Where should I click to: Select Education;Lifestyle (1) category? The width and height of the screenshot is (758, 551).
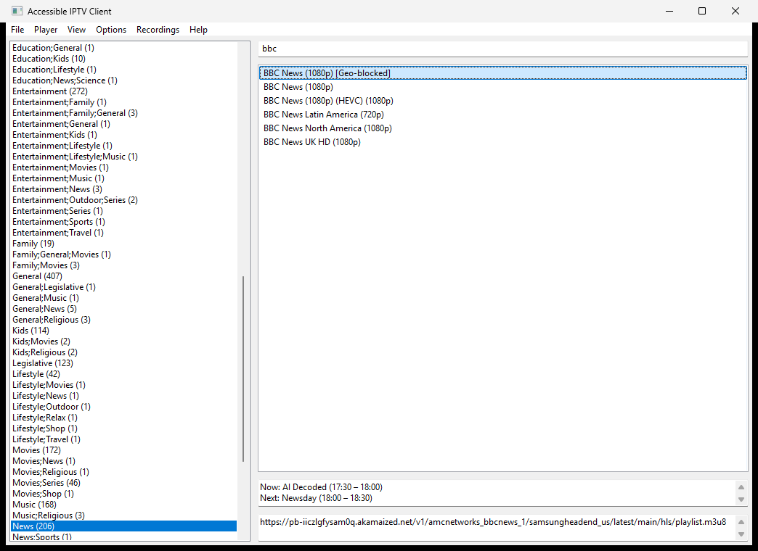point(123,70)
